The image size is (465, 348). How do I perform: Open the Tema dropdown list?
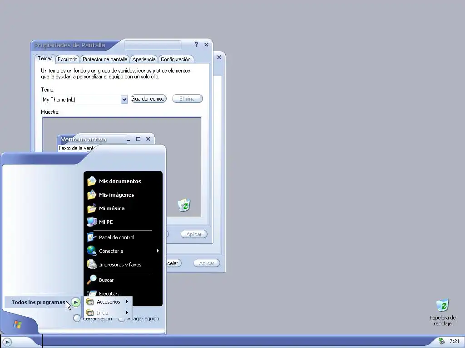pos(124,99)
